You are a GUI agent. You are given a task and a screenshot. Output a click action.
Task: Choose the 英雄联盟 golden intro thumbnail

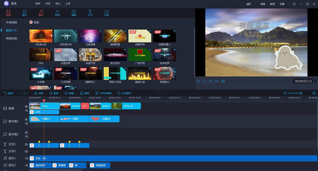[x=115, y=36]
